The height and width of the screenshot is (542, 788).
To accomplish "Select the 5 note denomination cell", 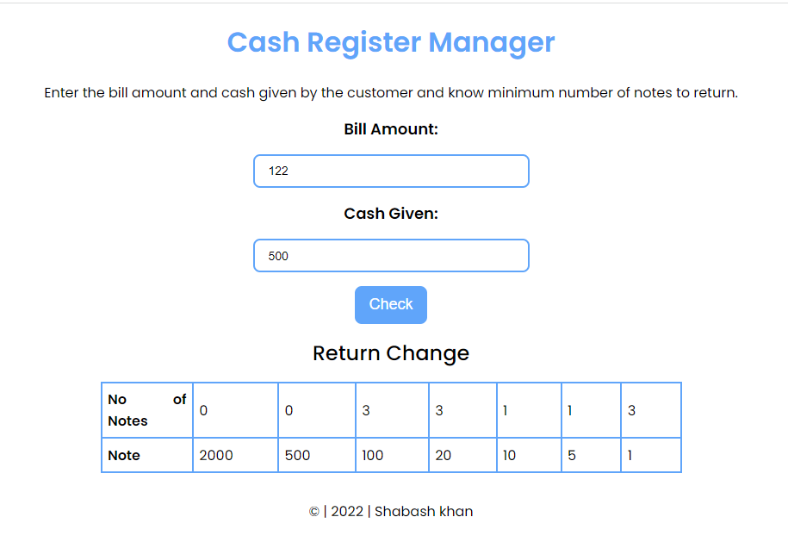I will click(x=590, y=455).
